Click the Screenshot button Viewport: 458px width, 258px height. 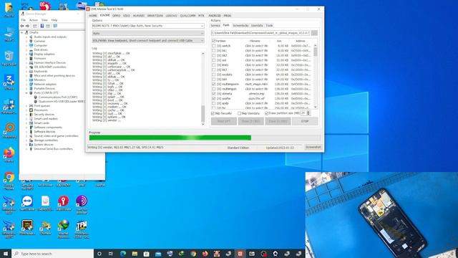(x=313, y=148)
